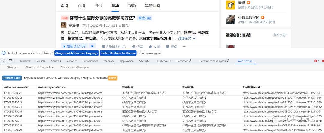Click the orange badge next to 秦路
Image resolution: width=324 pixels, height=133 pixels.
[x=249, y=3]
